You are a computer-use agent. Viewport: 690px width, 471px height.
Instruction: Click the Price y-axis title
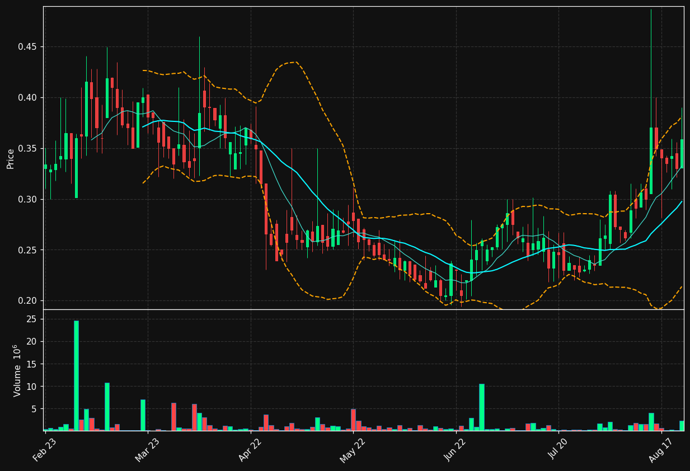[x=11, y=158]
